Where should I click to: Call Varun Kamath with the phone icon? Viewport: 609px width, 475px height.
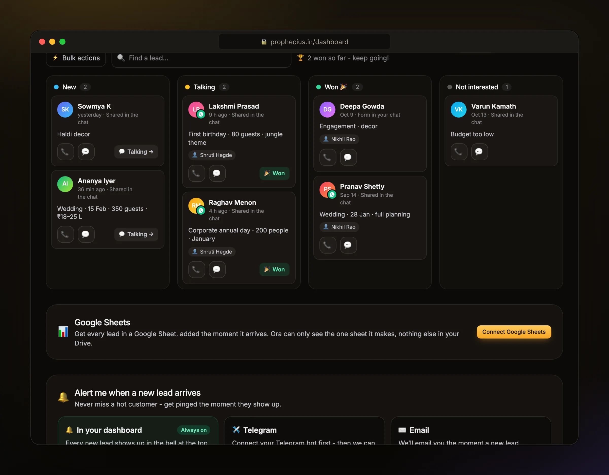tap(459, 152)
